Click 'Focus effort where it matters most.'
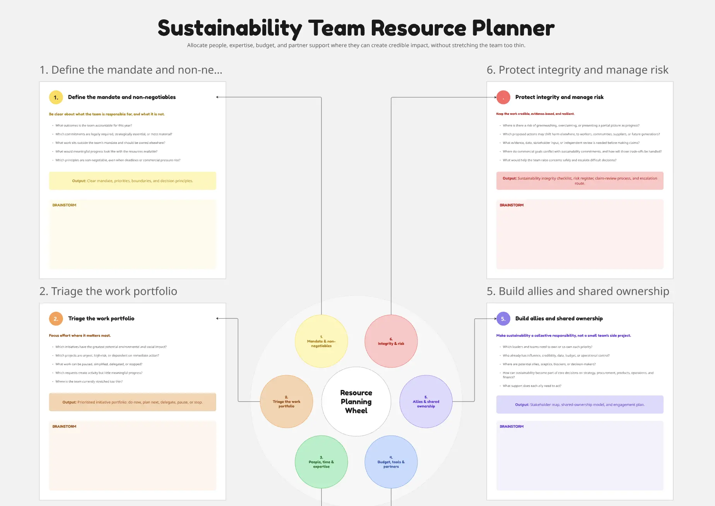The height and width of the screenshot is (506, 715). click(x=80, y=335)
